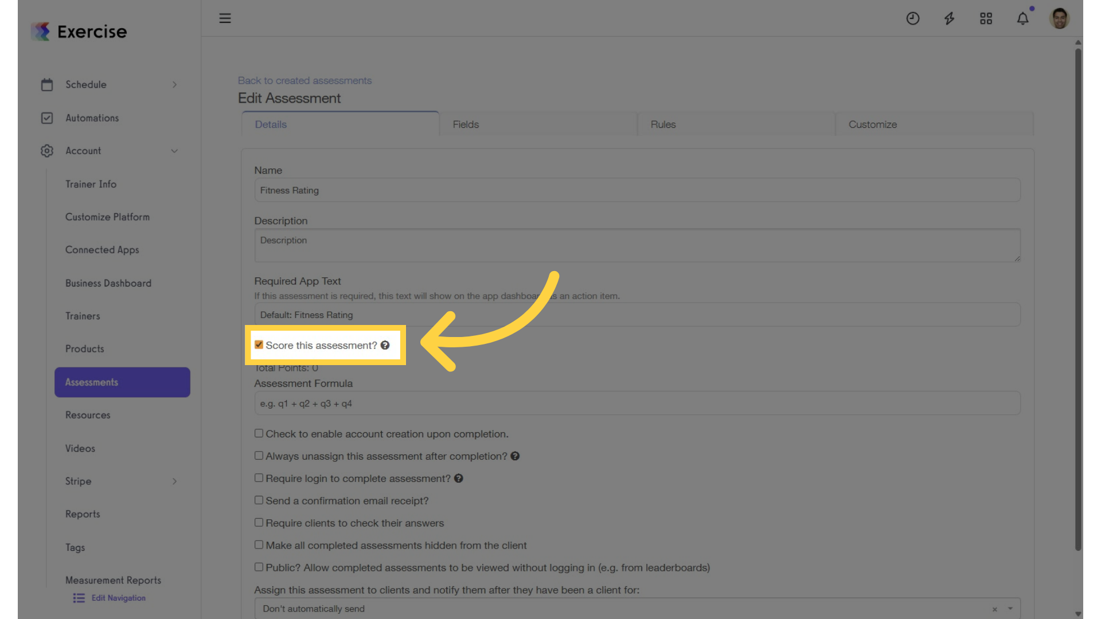
Task: Click the page vertical scrollbar
Action: (x=1079, y=298)
